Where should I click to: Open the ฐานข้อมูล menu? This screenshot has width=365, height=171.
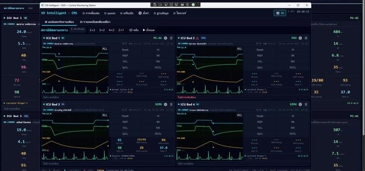[162, 13]
